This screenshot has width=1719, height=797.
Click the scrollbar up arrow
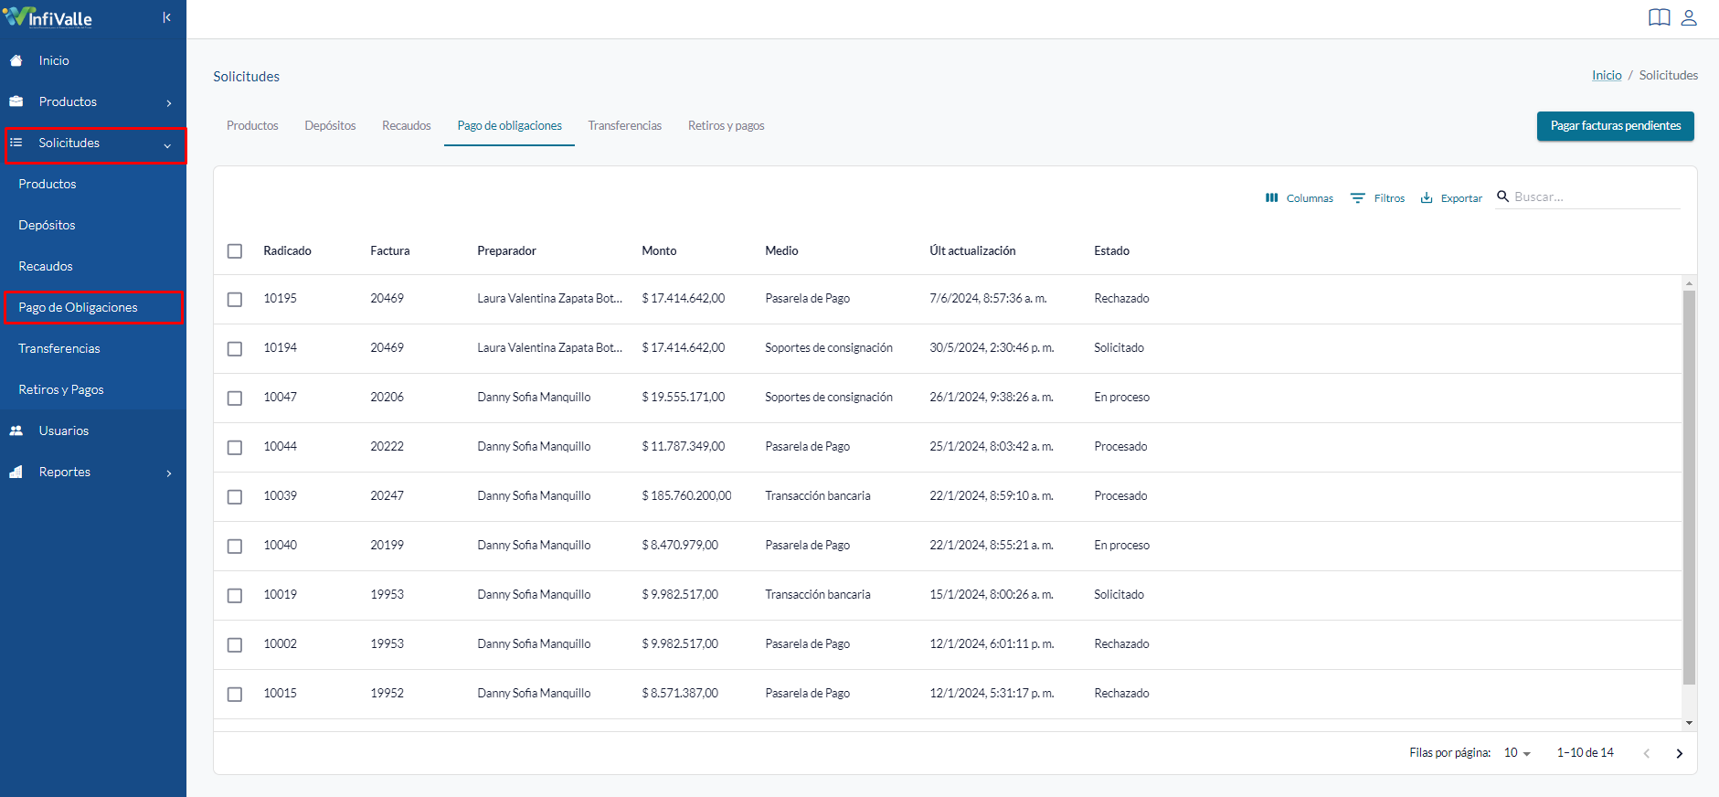pos(1689,283)
